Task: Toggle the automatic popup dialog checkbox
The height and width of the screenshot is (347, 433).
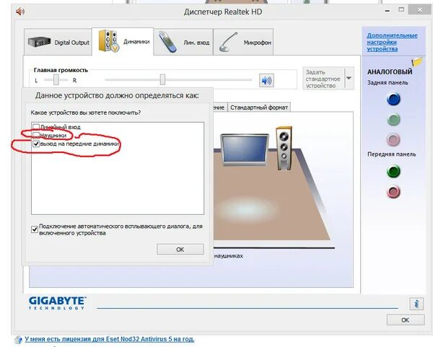Action: tap(35, 229)
